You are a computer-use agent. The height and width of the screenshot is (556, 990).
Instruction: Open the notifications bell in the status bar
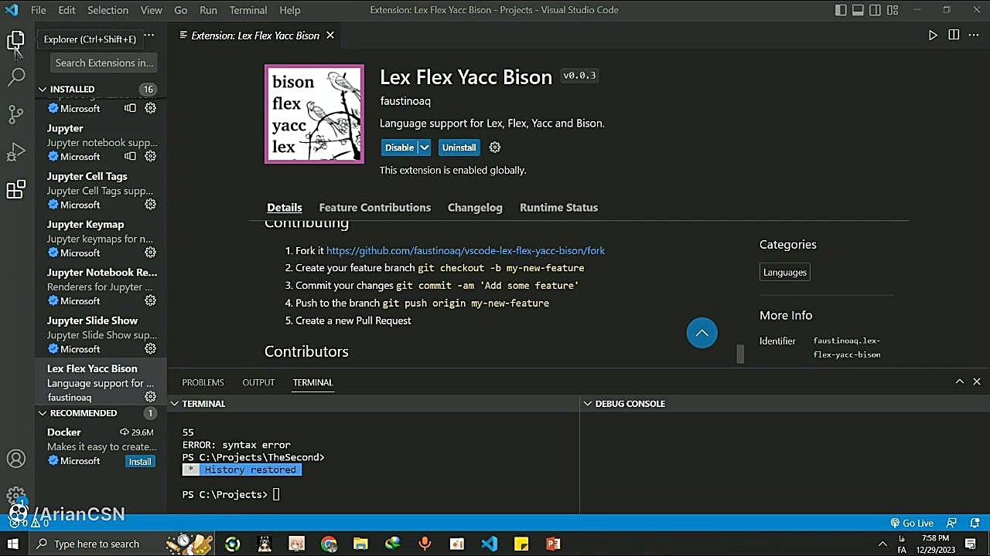(x=975, y=523)
